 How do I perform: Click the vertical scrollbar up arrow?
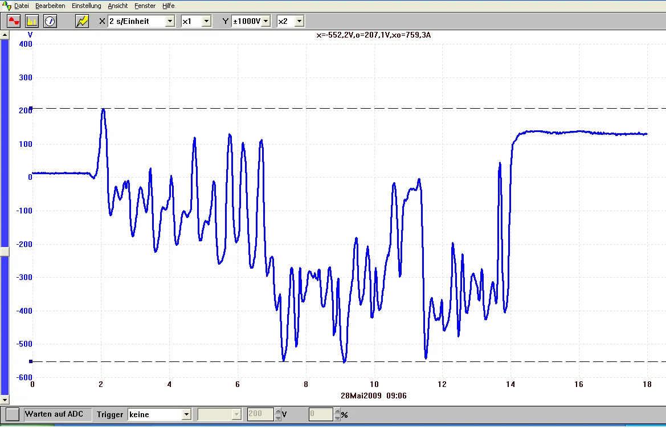click(5, 35)
